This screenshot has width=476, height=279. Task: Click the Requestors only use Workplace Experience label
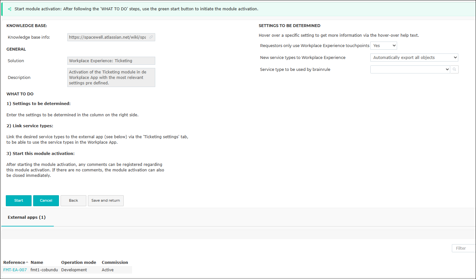coord(315,46)
